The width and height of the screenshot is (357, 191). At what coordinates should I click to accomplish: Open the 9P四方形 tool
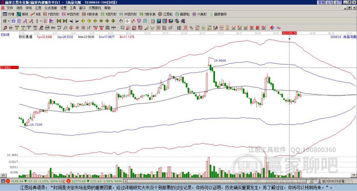(70, 14)
